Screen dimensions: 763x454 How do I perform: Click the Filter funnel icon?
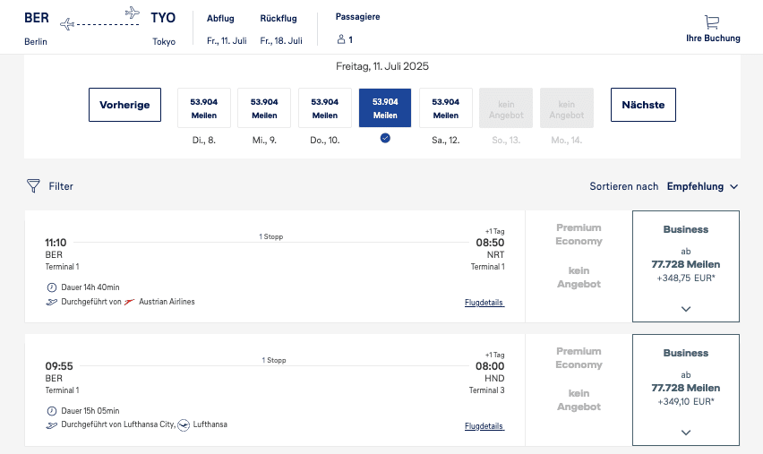tap(34, 186)
